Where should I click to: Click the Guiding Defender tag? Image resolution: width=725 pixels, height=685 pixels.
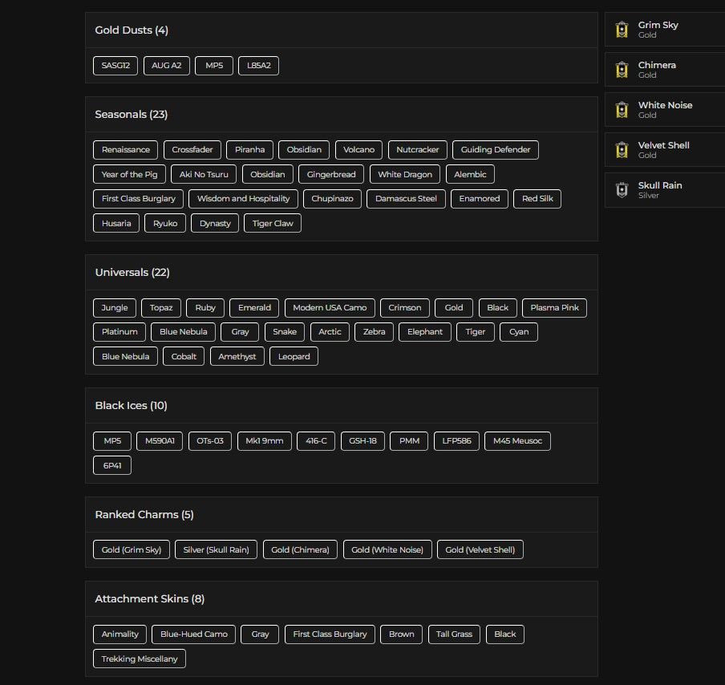coord(495,150)
